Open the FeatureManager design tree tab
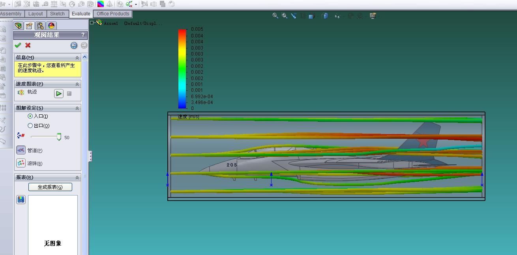This screenshot has height=255, width=517. [x=18, y=26]
